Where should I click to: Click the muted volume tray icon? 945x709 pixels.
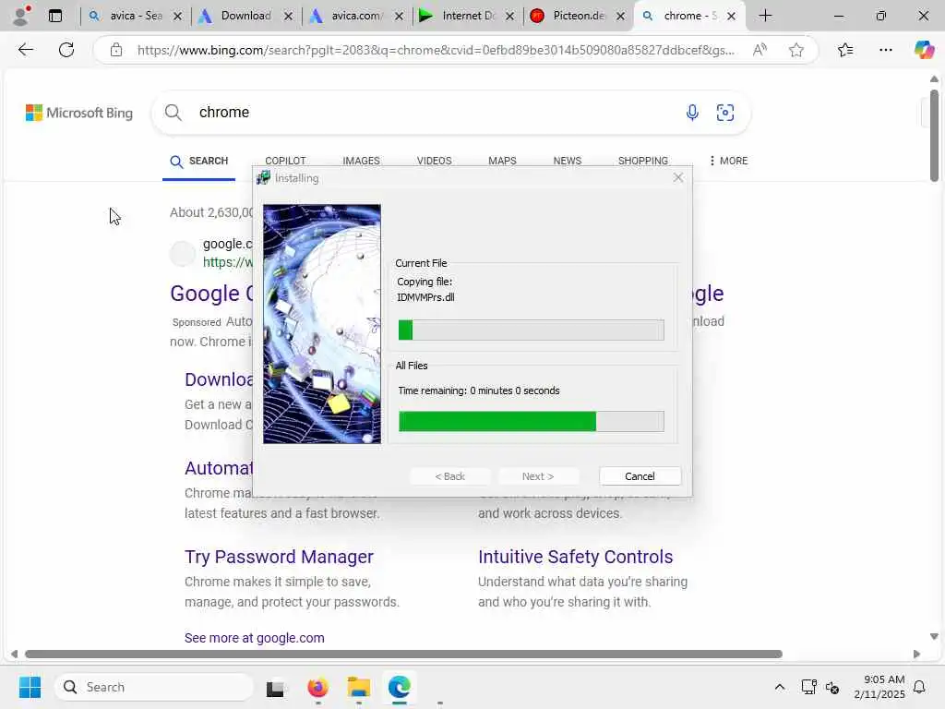pyautogui.click(x=832, y=687)
